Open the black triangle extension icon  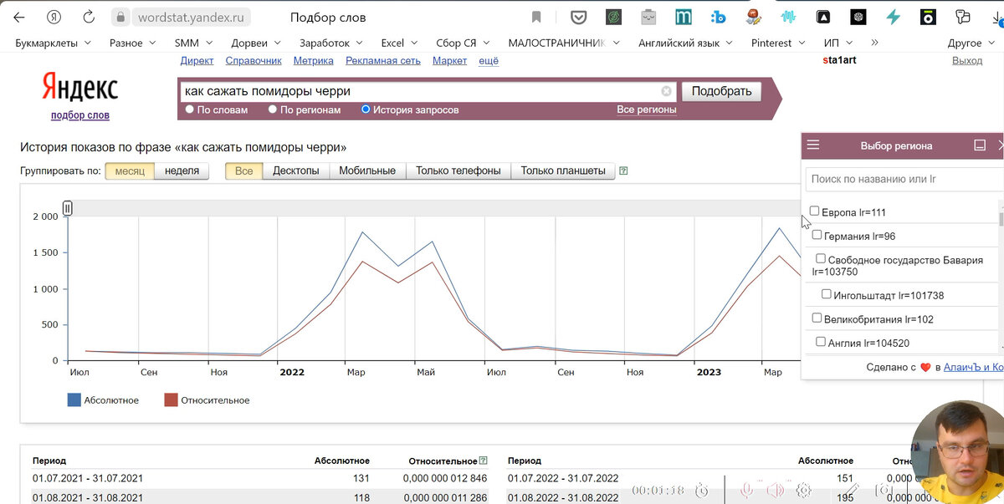point(823,17)
